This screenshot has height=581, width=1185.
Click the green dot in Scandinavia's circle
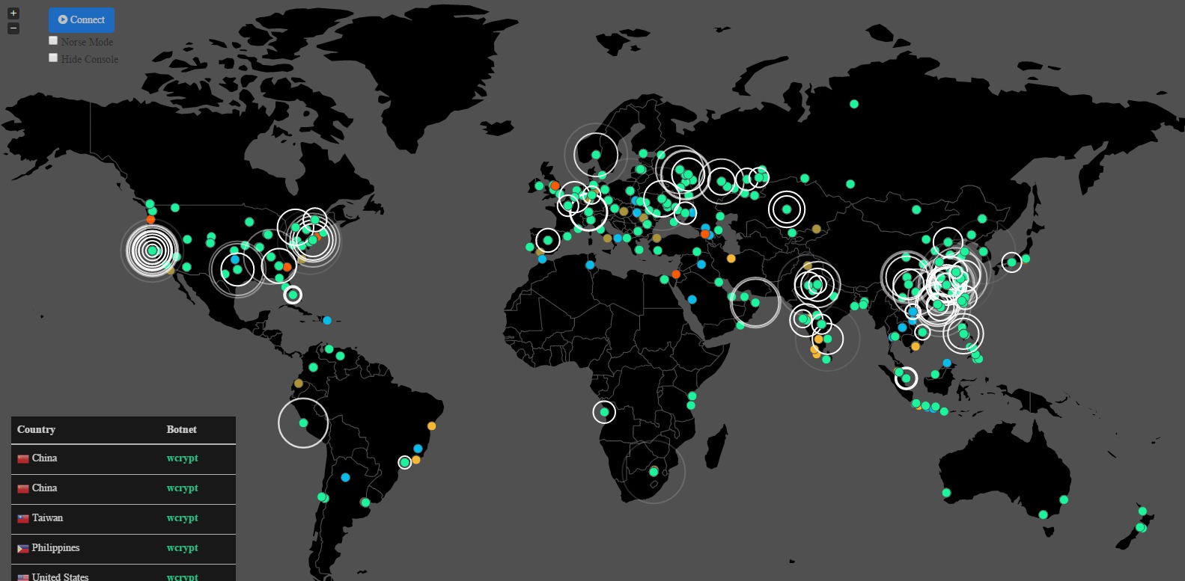pyautogui.click(x=596, y=155)
